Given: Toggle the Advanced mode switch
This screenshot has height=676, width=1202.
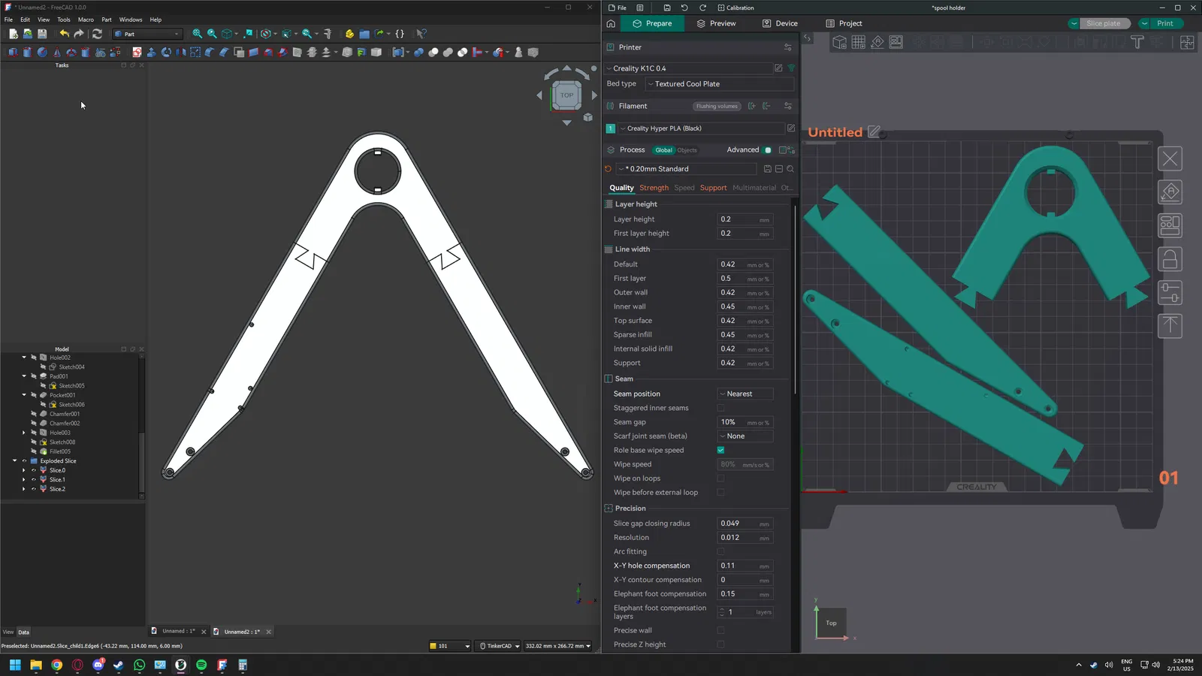Looking at the screenshot, I should pos(766,150).
